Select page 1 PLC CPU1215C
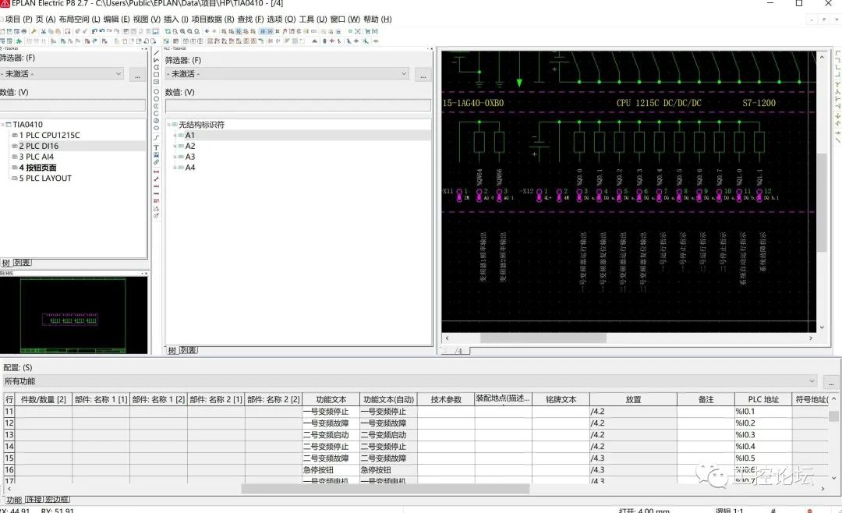 pyautogui.click(x=49, y=136)
